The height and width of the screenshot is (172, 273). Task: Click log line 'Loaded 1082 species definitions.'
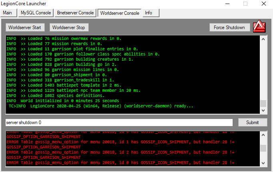(x=56, y=96)
